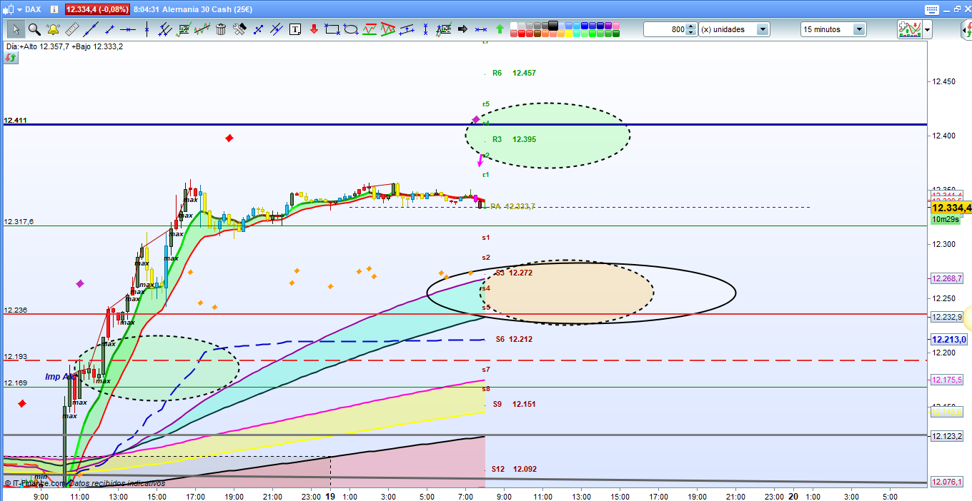This screenshot has height=501, width=972.
Task: Open the yellow alarm bell alerts
Action: [x=53, y=29]
